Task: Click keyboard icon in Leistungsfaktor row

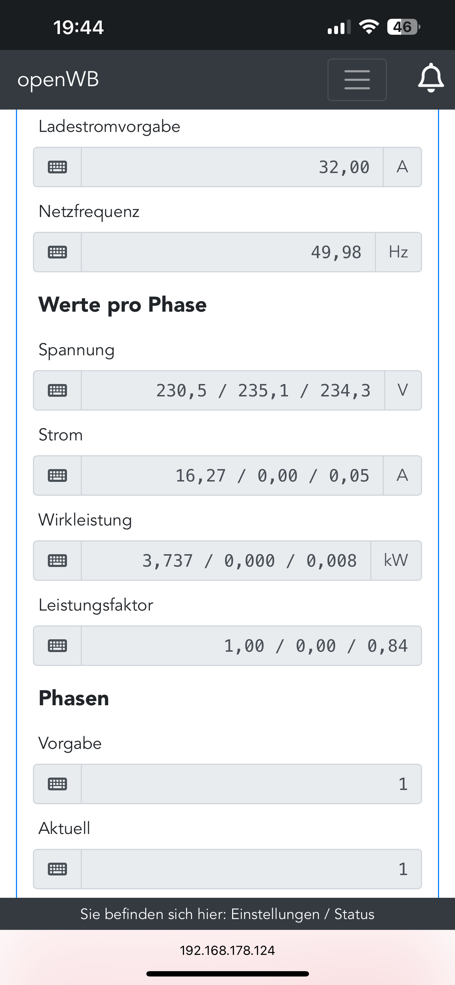Action: [57, 646]
